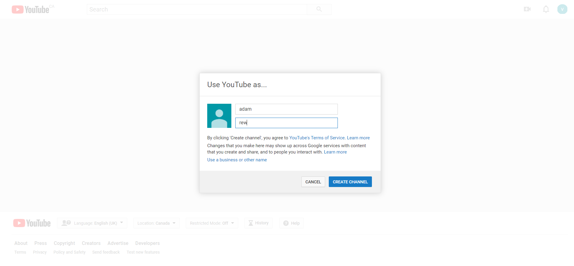The width and height of the screenshot is (574, 266).
Task: Expand the Location: Canada dropdown
Action: click(157, 223)
